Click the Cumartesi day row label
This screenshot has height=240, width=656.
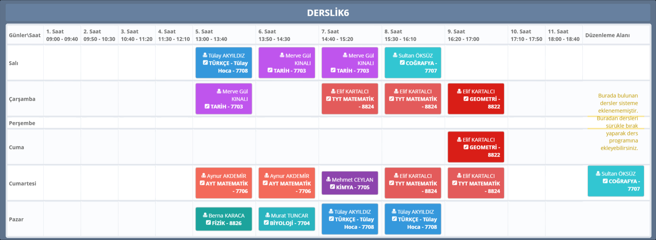click(x=23, y=183)
